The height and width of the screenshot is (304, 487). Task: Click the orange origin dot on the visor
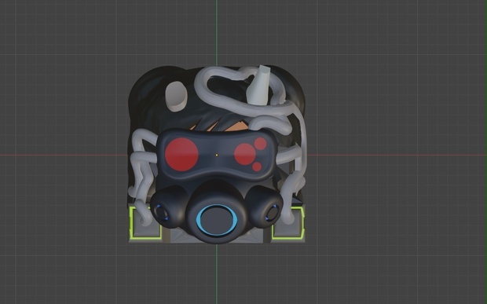217,155
